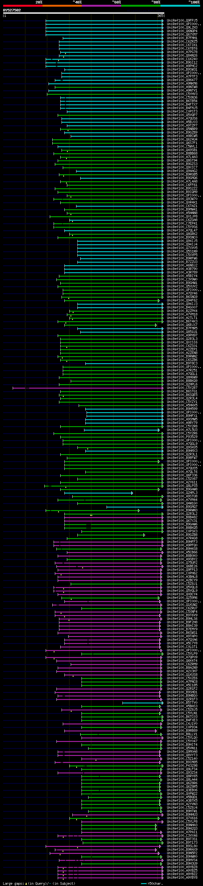
Task: Select the UniRef100_C6TIK1 label
Action: point(182,45)
